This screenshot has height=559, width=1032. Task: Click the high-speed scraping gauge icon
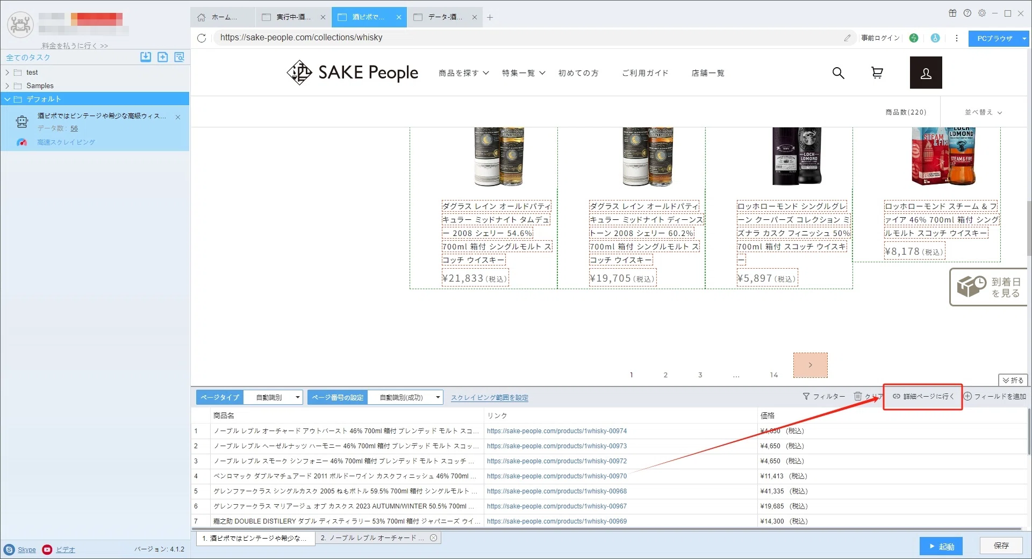pyautogui.click(x=21, y=142)
